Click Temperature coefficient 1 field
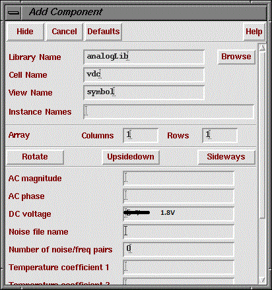 (x=178, y=267)
